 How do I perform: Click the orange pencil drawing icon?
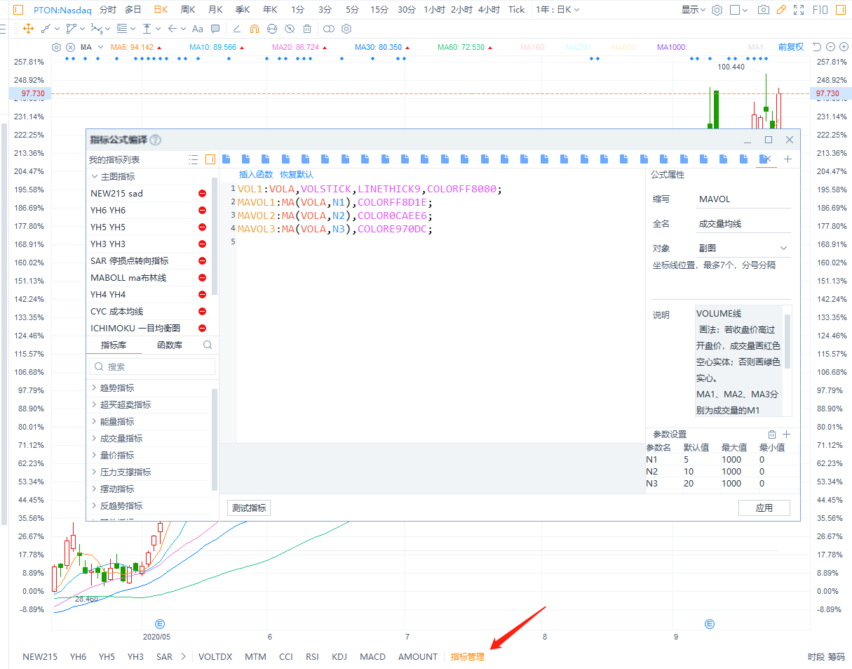click(x=781, y=10)
